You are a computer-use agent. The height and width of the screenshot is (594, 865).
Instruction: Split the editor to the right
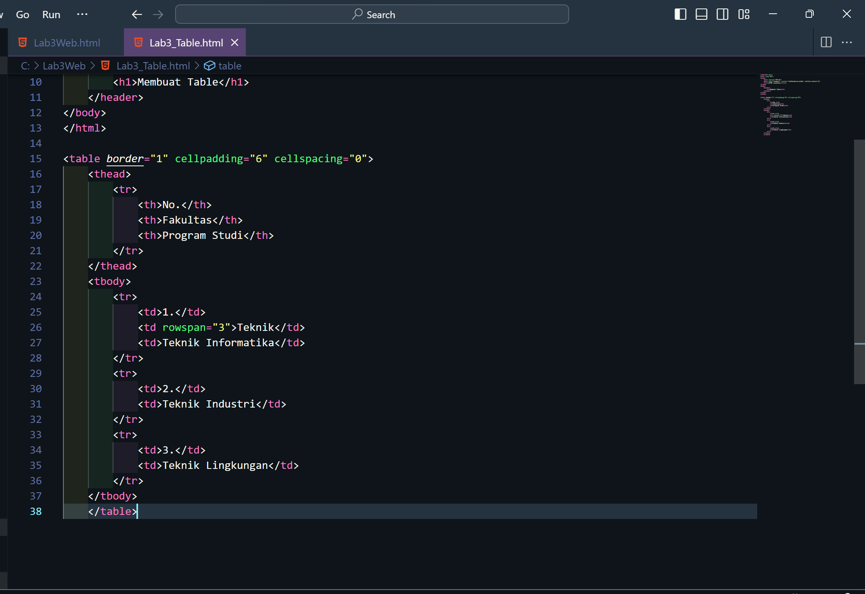point(826,42)
